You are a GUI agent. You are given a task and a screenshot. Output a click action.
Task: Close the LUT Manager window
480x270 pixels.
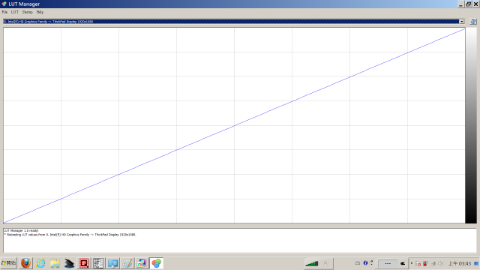point(475,4)
